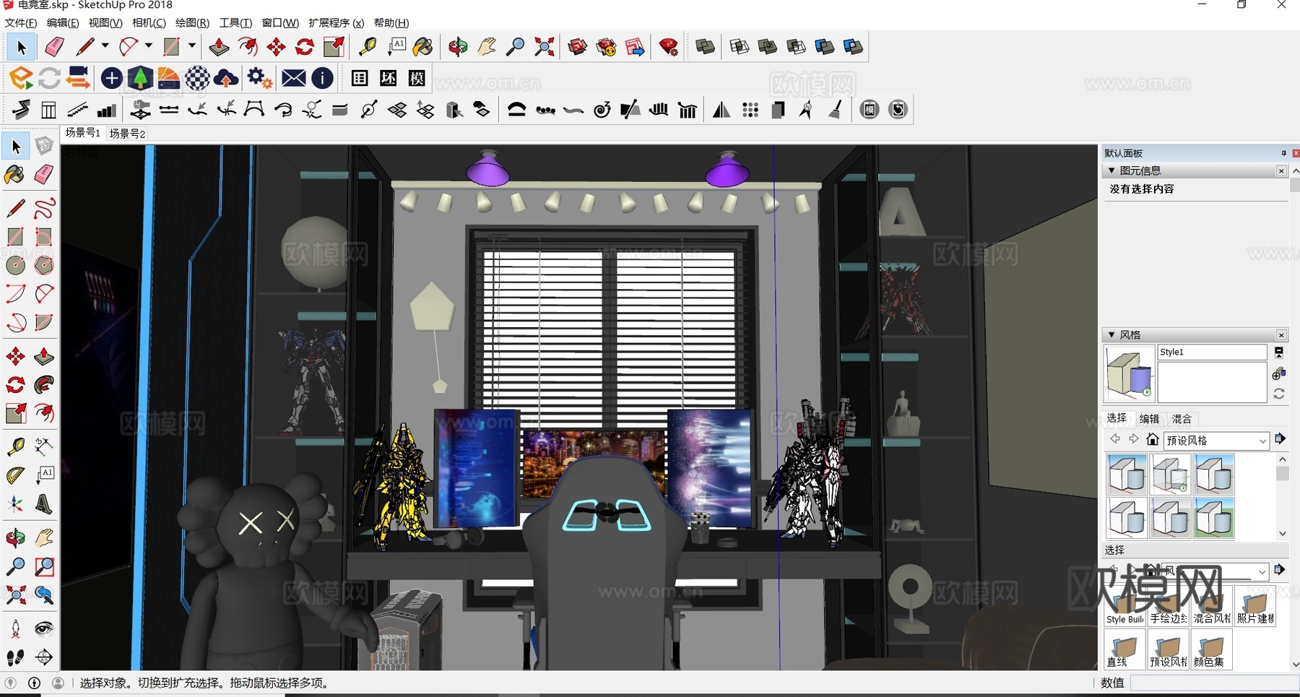
Task: Open the lower style pane details arrow
Action: (x=1280, y=570)
